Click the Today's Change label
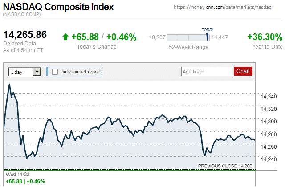The width and height of the screenshot is (285, 187). click(x=97, y=46)
